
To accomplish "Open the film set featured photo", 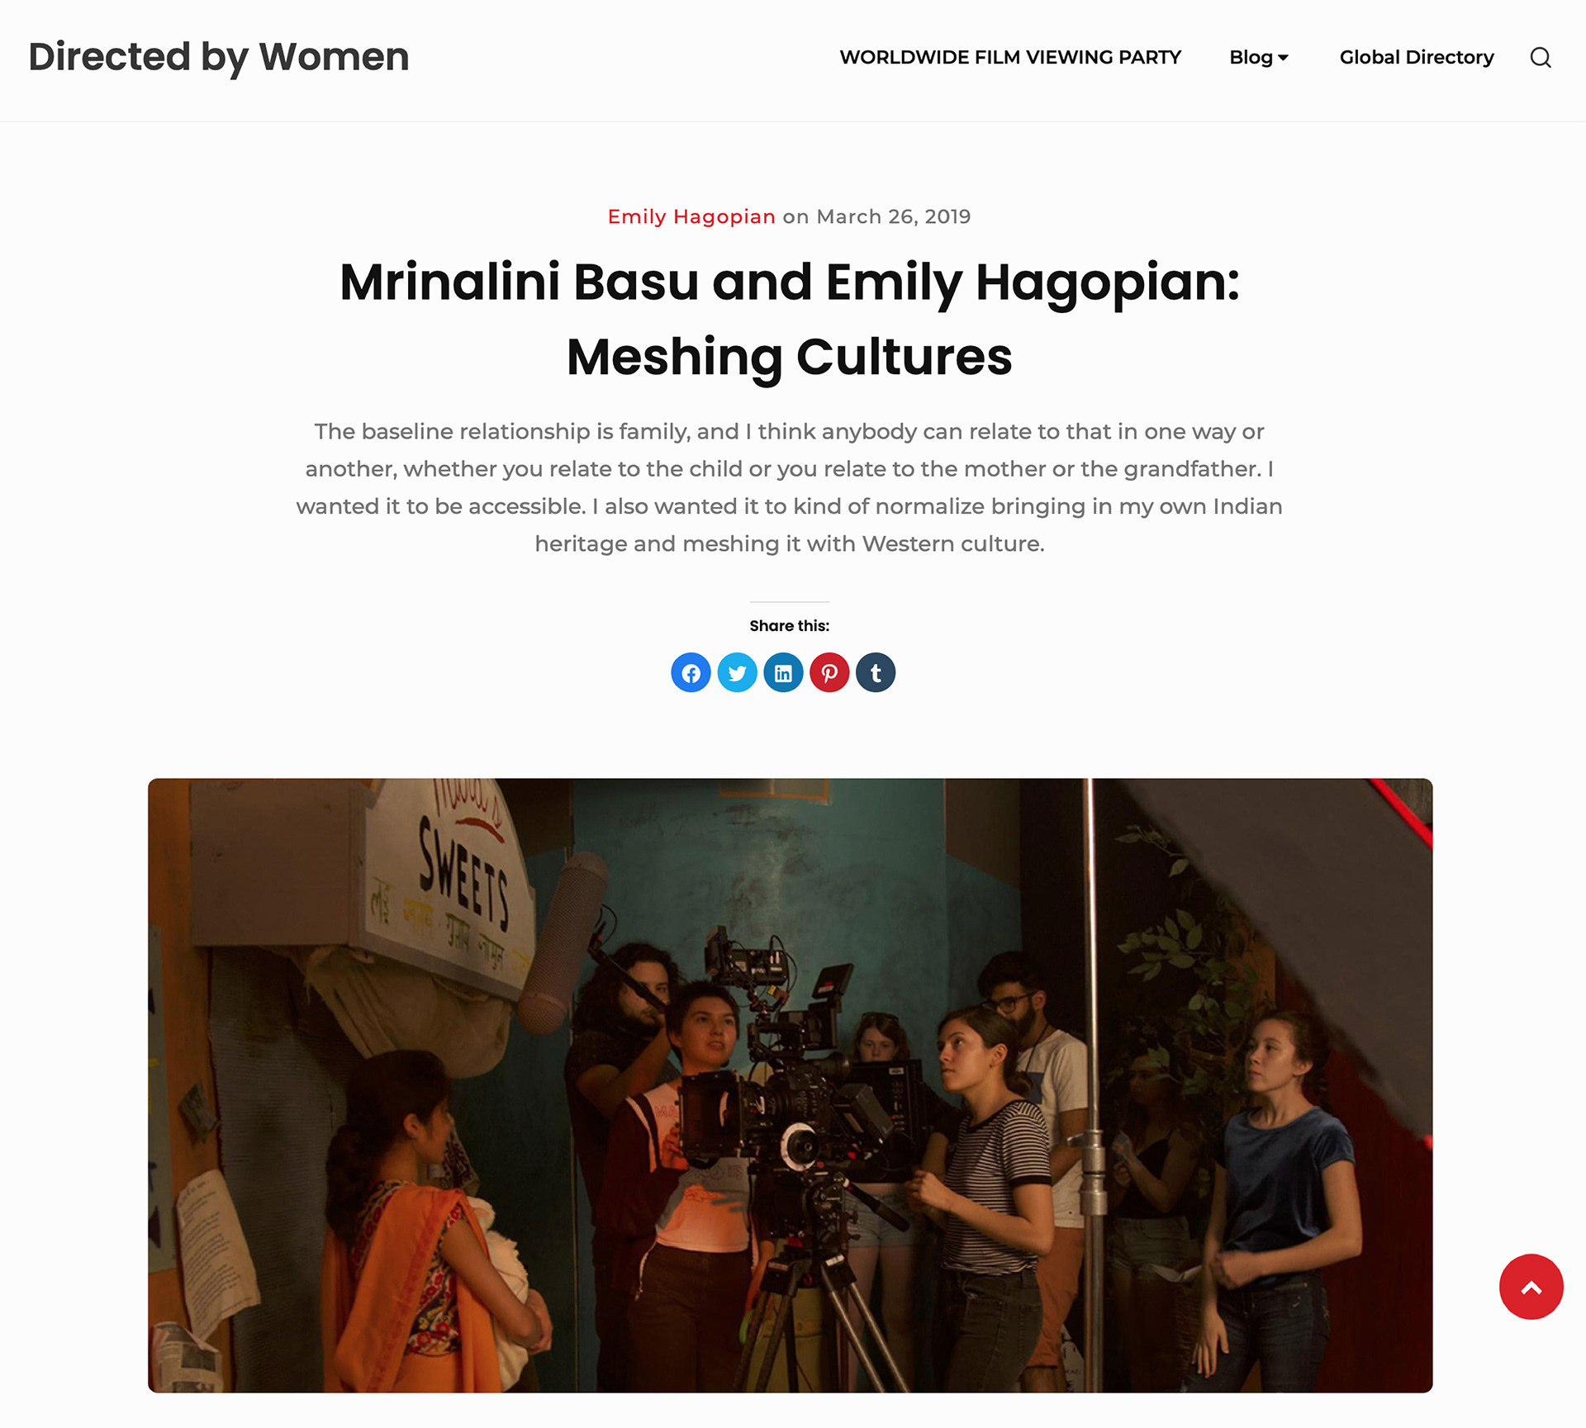I will [x=790, y=1085].
